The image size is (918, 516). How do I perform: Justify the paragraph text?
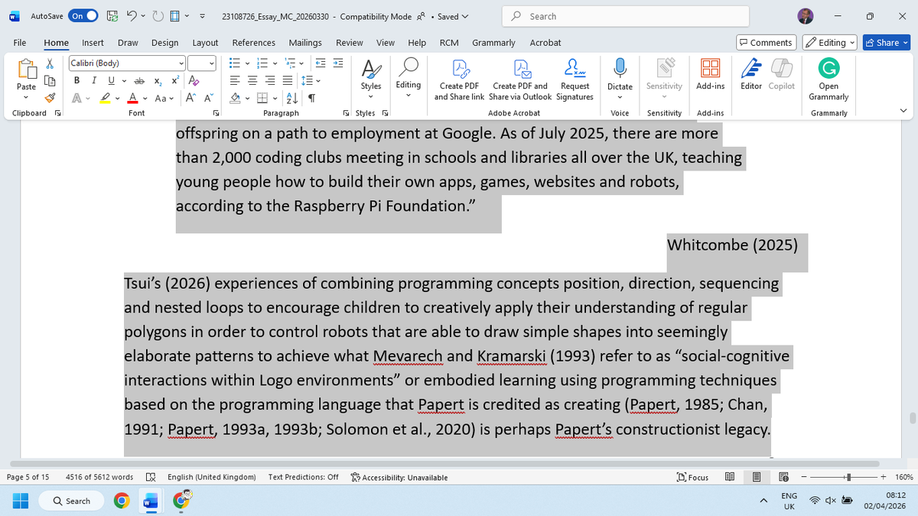(x=287, y=81)
